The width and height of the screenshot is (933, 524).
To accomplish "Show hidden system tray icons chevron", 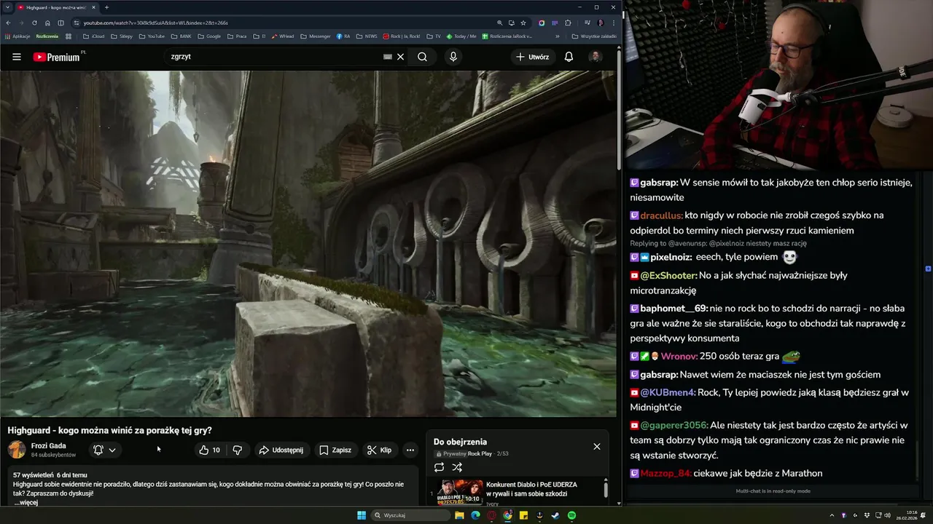I will pyautogui.click(x=832, y=515).
